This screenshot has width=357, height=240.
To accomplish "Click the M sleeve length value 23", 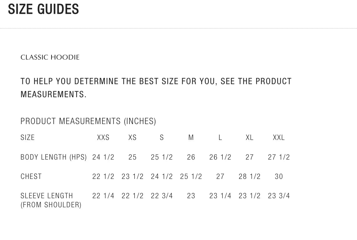I will 191,196.
